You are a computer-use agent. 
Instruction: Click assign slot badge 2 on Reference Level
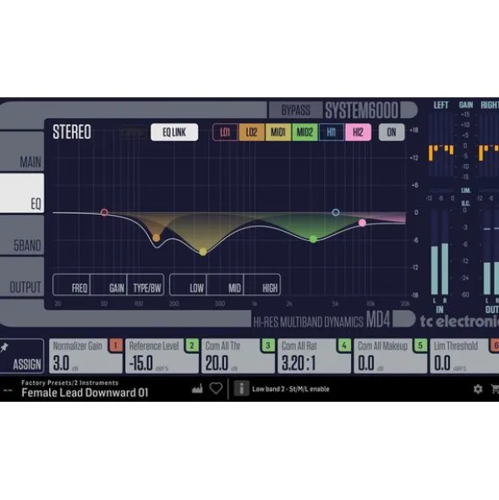point(192,345)
